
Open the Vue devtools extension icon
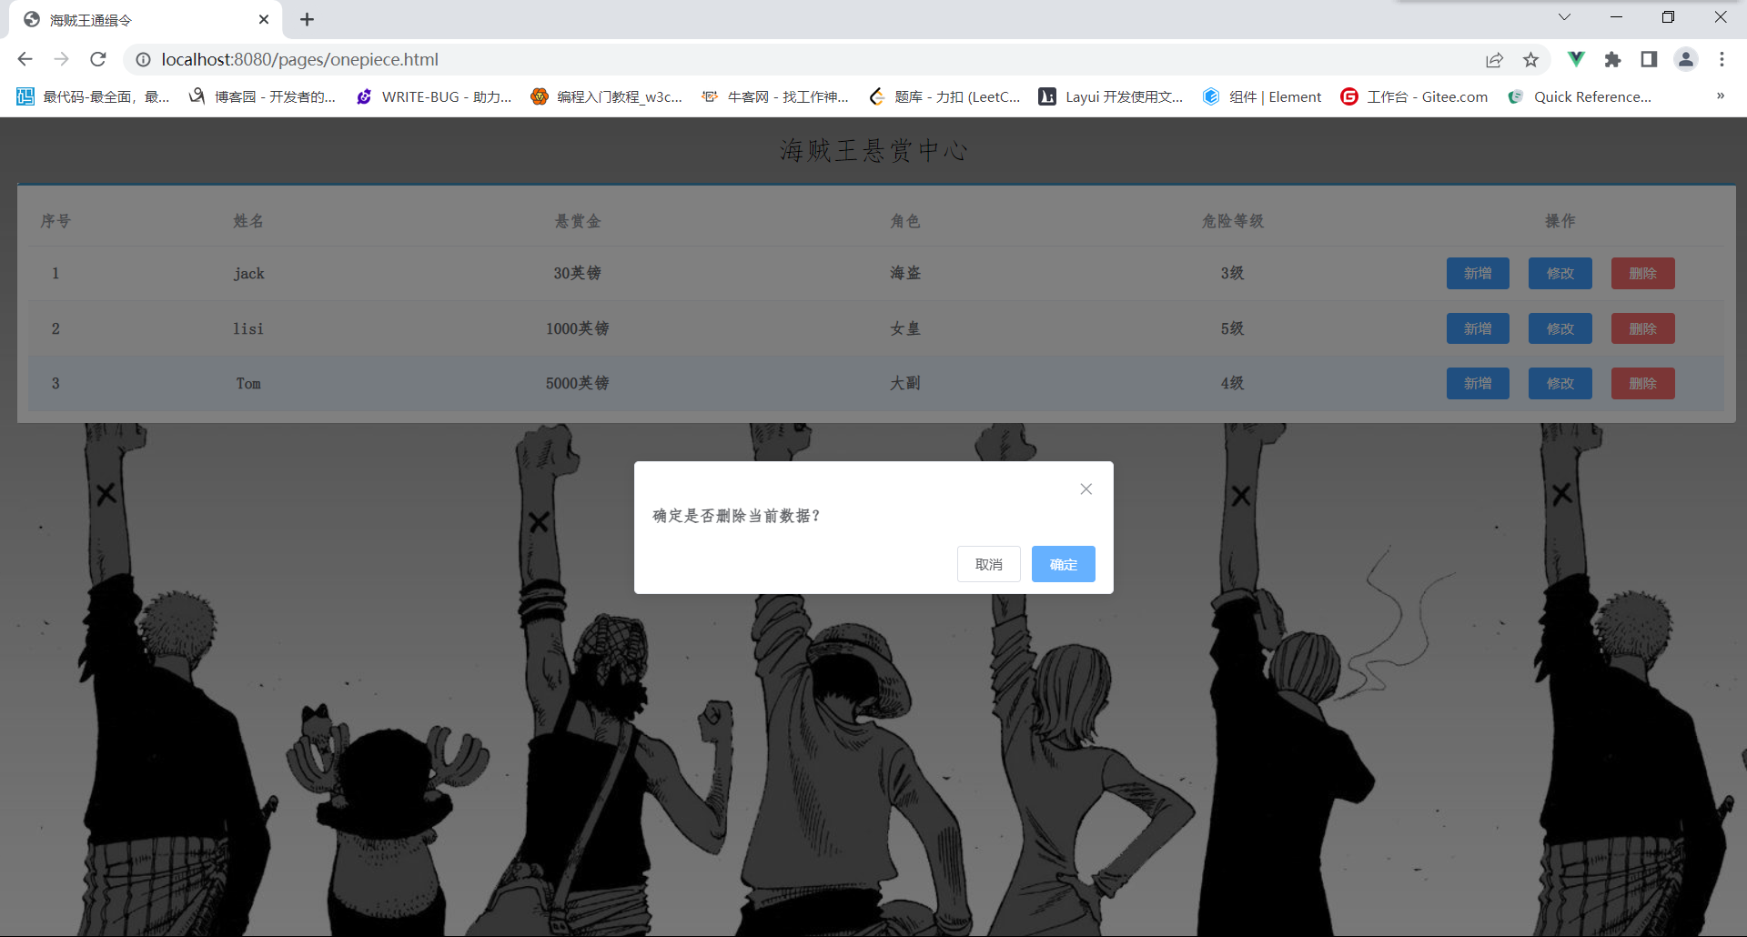click(x=1576, y=59)
